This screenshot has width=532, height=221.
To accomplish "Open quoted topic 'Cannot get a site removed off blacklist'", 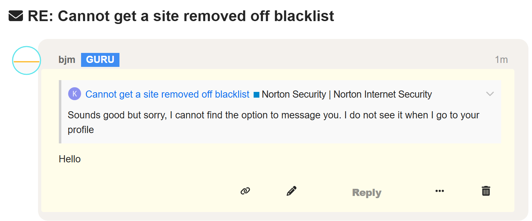I will click(x=167, y=94).
